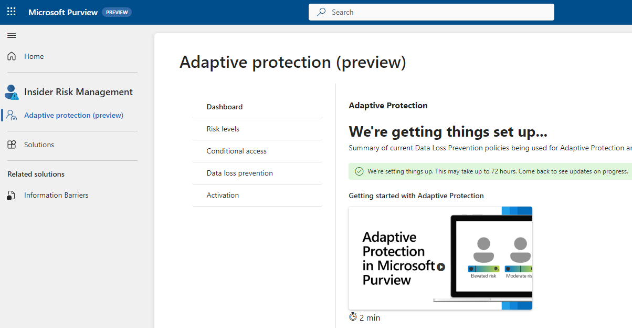The image size is (632, 328).
Task: Go to Conditional access settings
Action: pos(237,151)
